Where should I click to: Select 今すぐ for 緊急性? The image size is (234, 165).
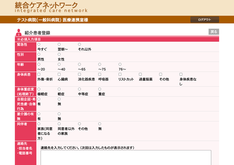coord(39,44)
